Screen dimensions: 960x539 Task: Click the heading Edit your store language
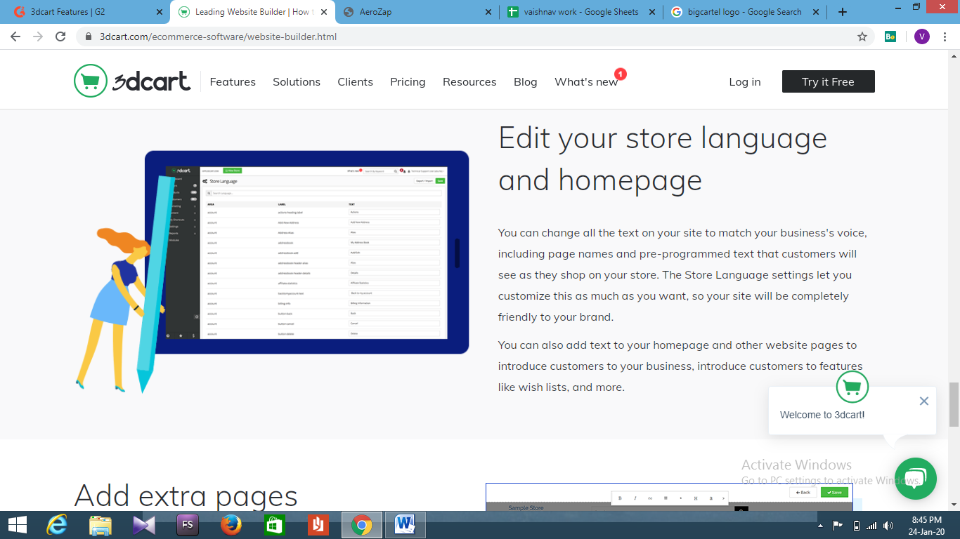click(x=663, y=159)
